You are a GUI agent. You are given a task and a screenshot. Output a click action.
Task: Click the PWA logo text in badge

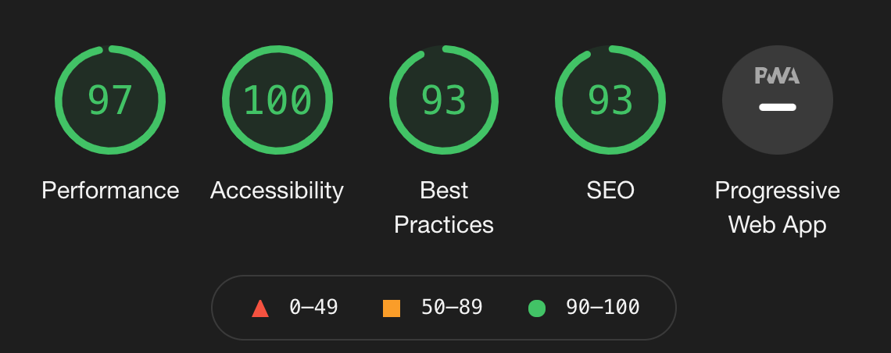click(x=778, y=76)
